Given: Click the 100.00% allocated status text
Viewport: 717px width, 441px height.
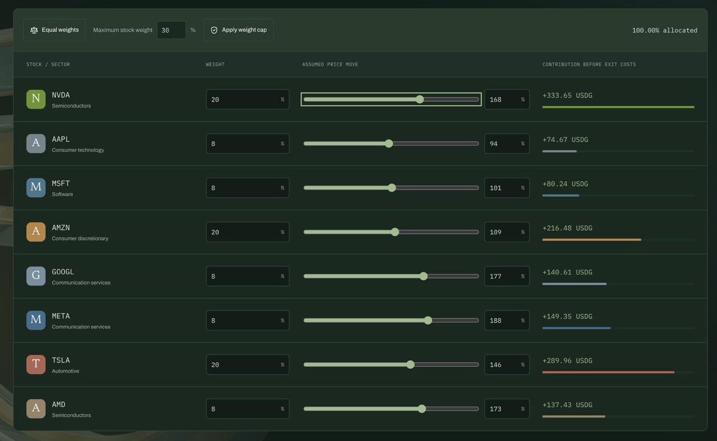Looking at the screenshot, I should pos(664,30).
